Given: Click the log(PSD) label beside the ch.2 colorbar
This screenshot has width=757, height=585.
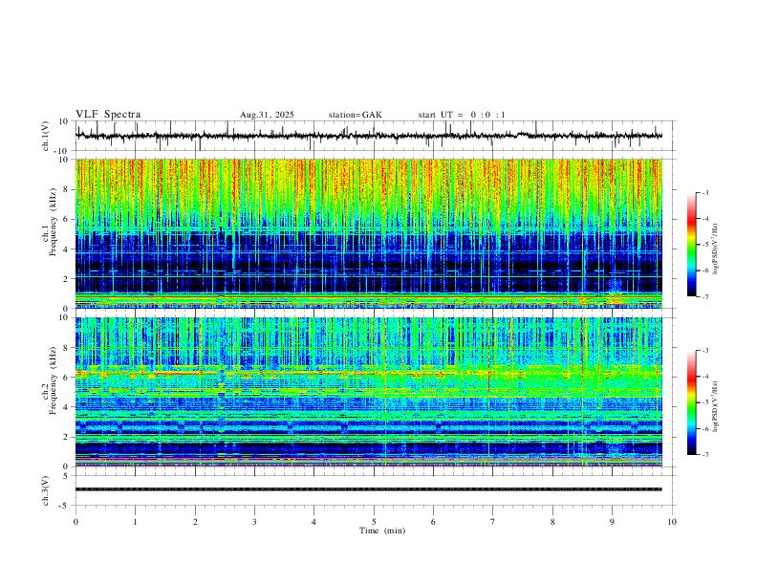Looking at the screenshot, I should pos(716,406).
